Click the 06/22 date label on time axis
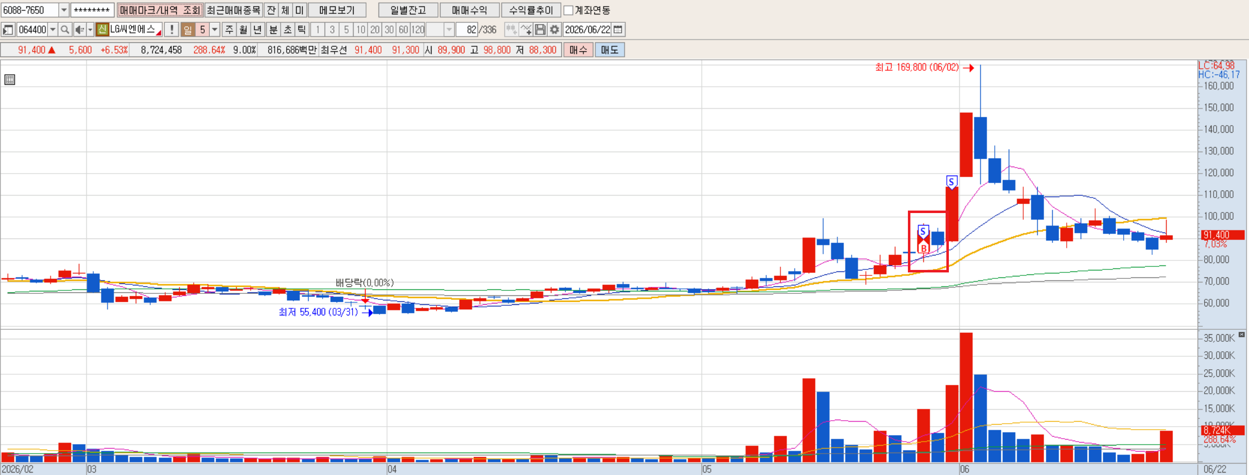The height and width of the screenshot is (475, 1249). point(1215,470)
